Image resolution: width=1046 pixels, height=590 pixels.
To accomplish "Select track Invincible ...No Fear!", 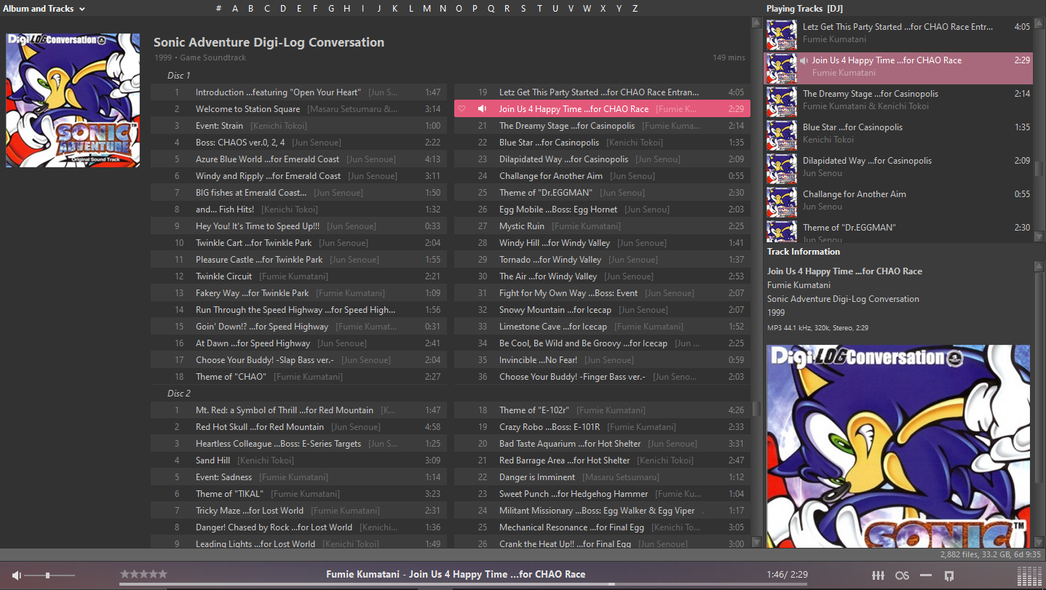I will point(602,360).
